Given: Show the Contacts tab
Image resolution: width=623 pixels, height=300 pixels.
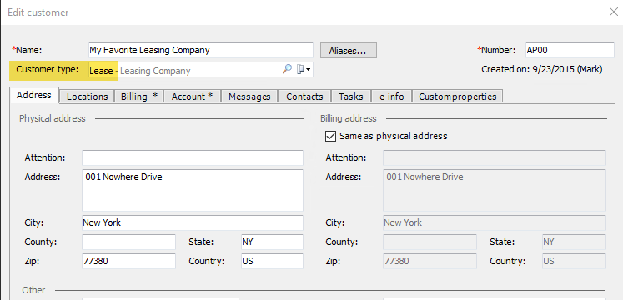Looking at the screenshot, I should [x=304, y=97].
